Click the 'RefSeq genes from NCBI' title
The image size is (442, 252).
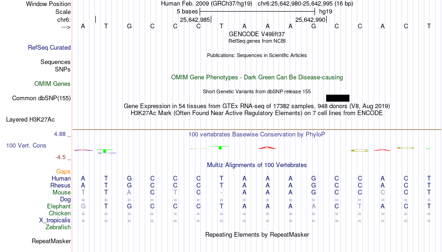pyautogui.click(x=257, y=41)
